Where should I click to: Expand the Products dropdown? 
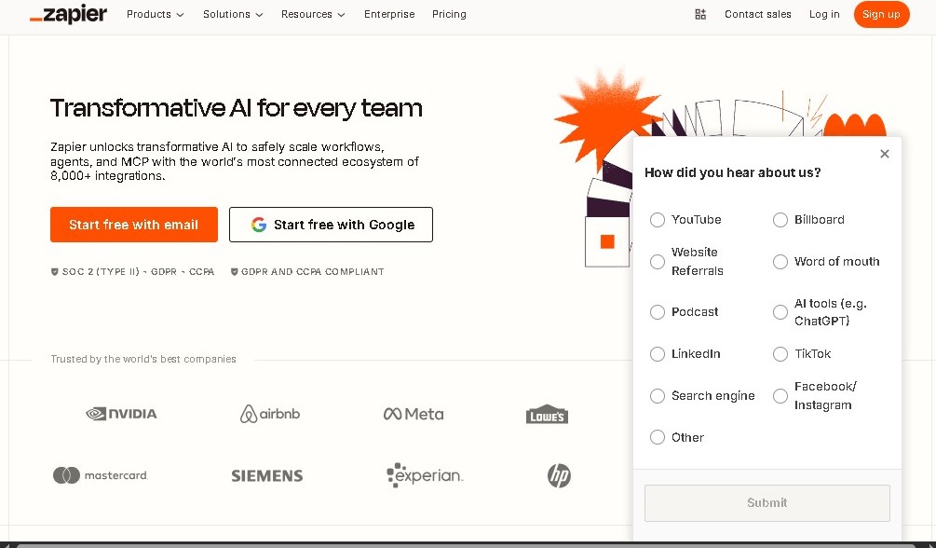coord(154,14)
